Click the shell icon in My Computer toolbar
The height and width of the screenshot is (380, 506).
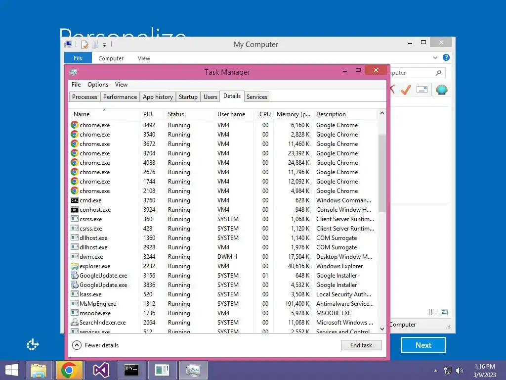point(441,90)
